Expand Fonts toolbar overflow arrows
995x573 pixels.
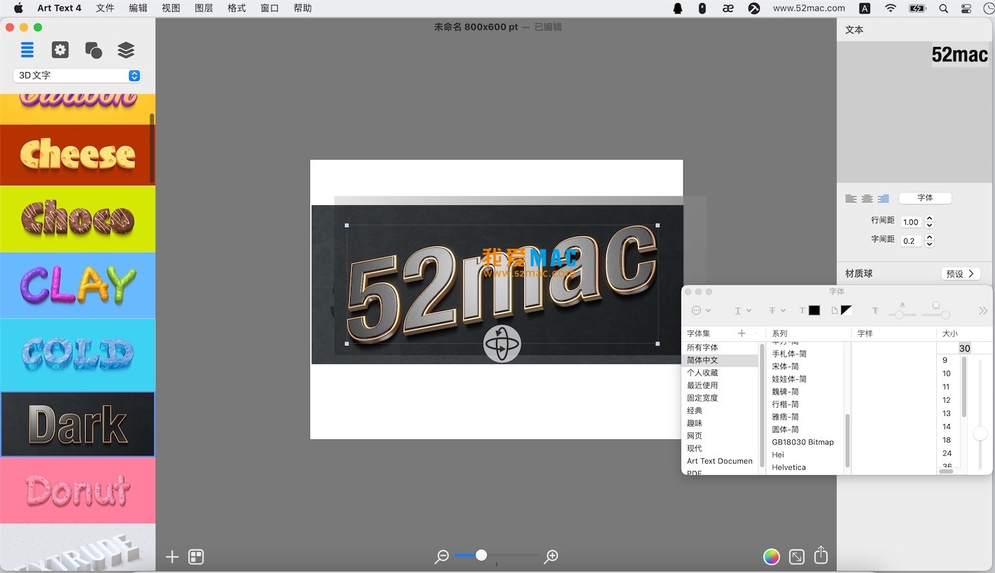[983, 310]
